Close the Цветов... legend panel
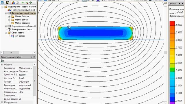185x104 pixels. tap(182, 4)
